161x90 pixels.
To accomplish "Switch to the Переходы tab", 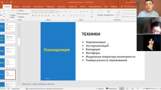I will click(50, 6).
